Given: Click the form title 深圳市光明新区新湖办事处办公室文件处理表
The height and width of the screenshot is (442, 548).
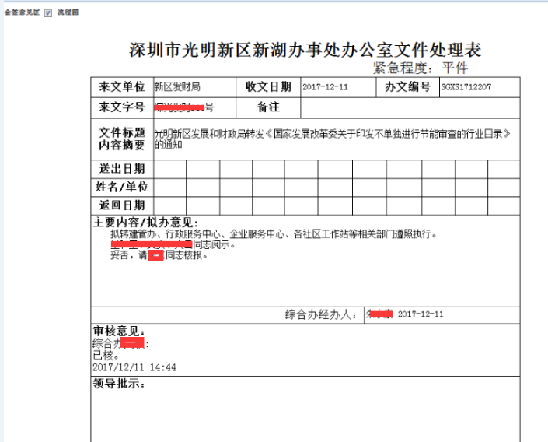Looking at the screenshot, I should click(x=305, y=50).
